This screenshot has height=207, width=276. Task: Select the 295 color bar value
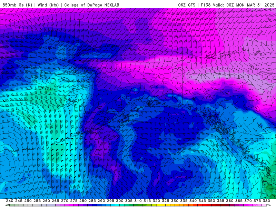click(x=110, y=201)
